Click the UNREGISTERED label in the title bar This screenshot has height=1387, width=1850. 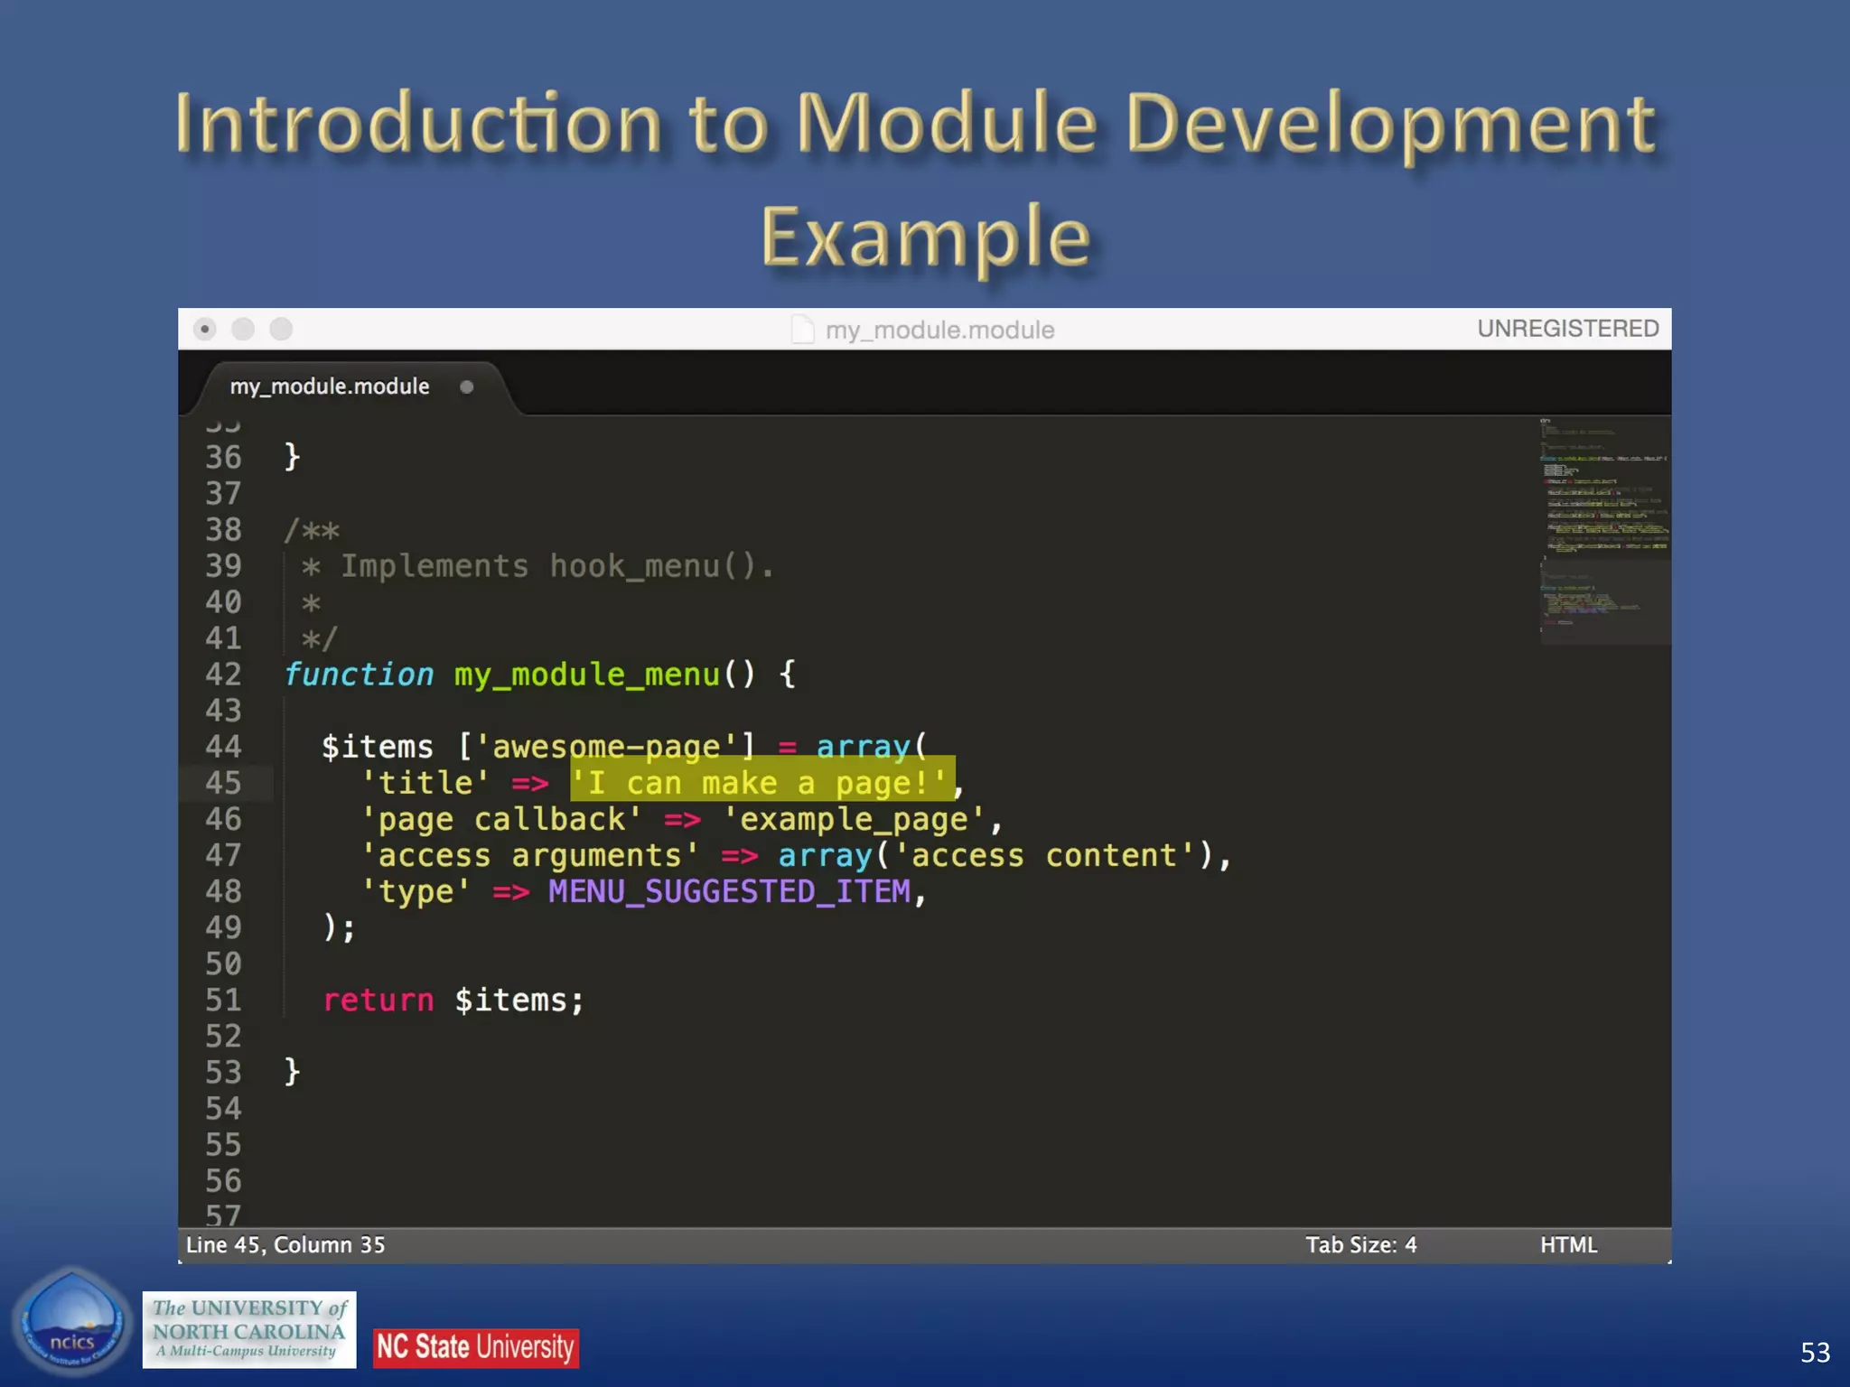(1567, 329)
